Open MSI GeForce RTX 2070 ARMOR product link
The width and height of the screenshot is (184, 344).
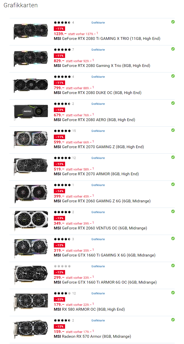coord(96,174)
